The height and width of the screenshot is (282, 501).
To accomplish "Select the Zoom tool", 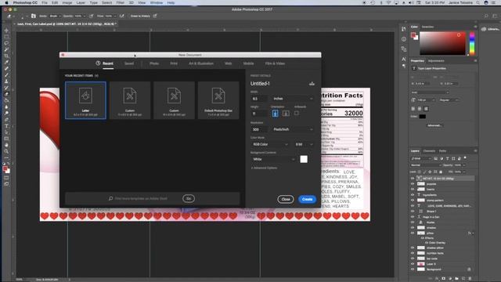I will (x=6, y=151).
